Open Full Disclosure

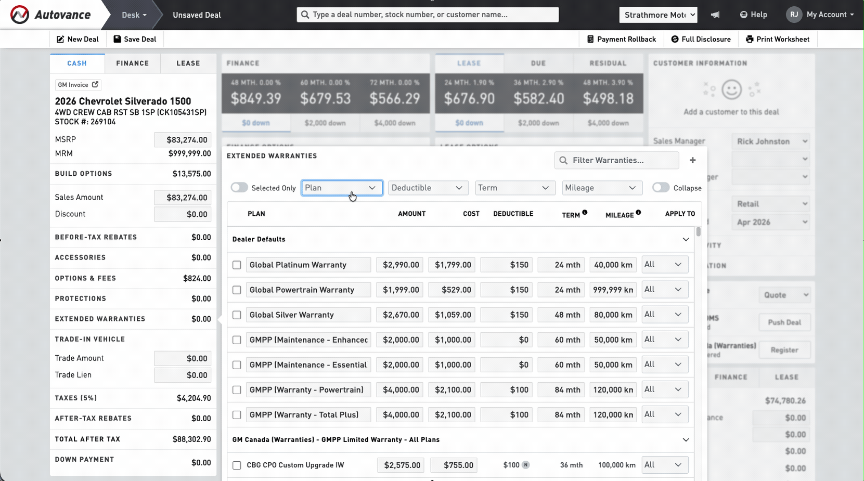(x=701, y=39)
